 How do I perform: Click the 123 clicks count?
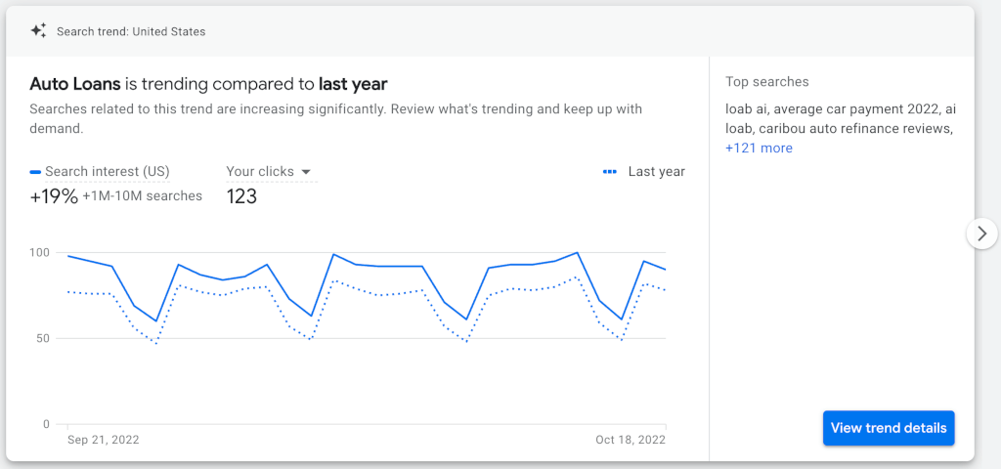coord(241,196)
